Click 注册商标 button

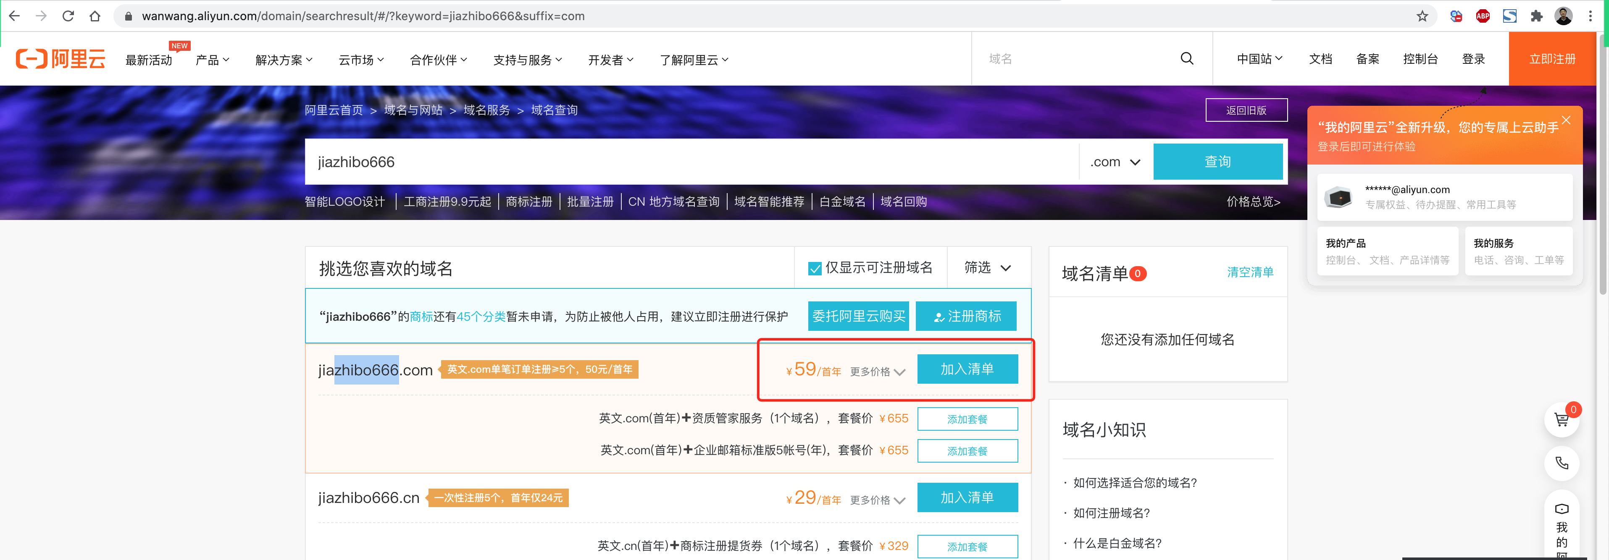[x=966, y=317]
